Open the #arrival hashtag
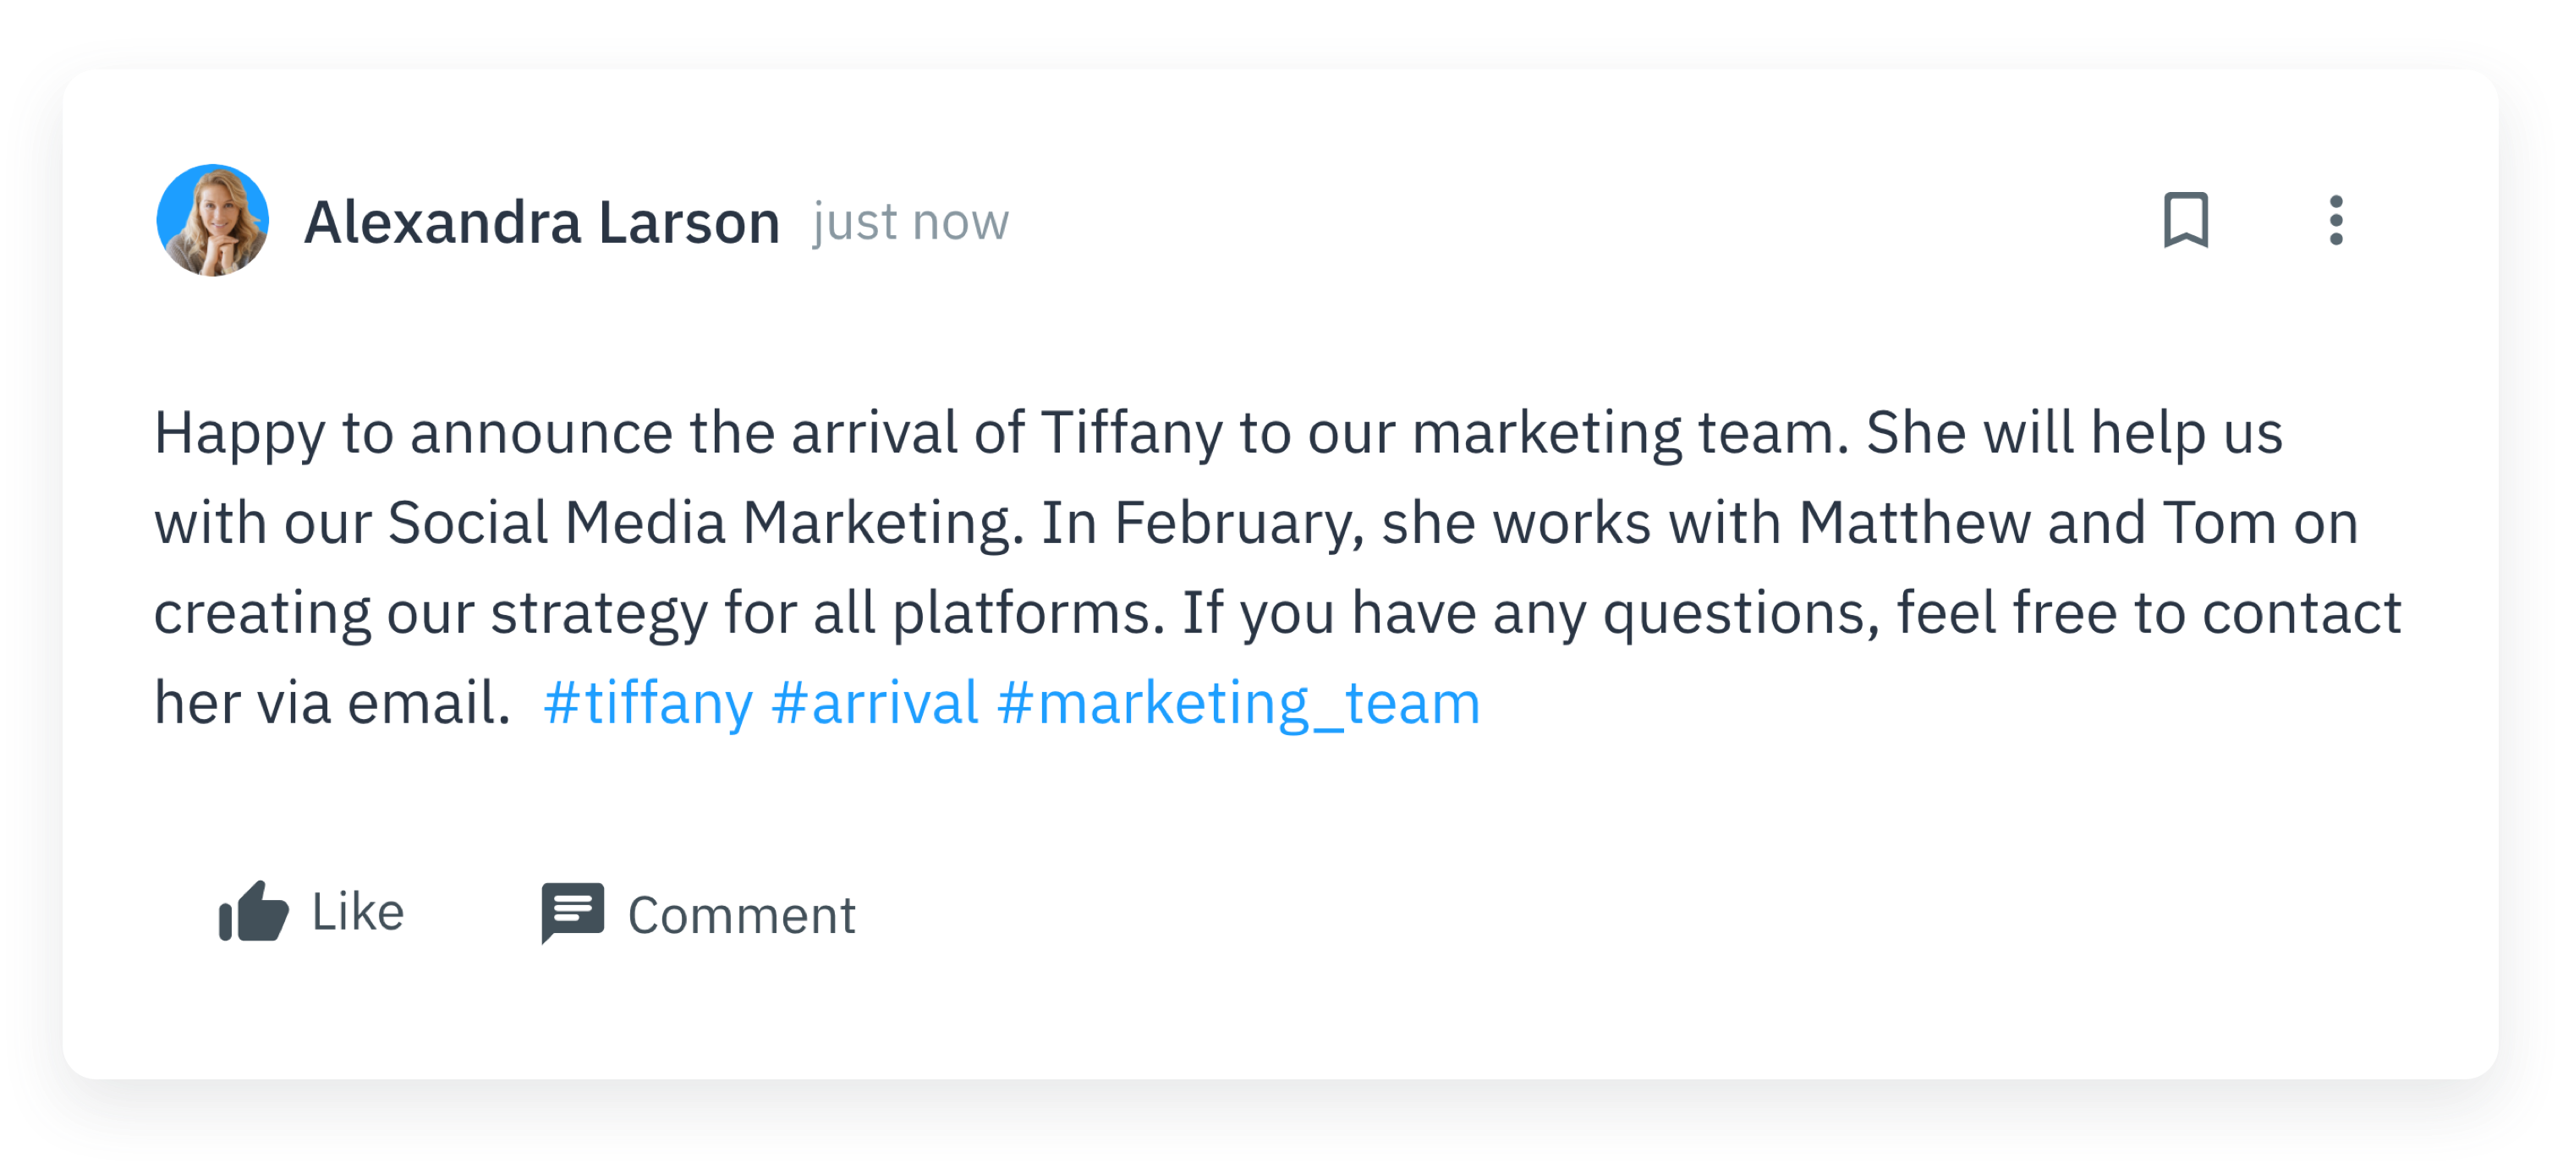 (x=875, y=704)
